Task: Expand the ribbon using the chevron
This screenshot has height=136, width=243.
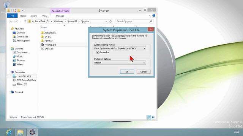Action: coord(149,15)
